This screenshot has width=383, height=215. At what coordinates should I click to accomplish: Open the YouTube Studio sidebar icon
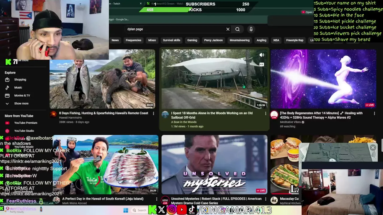click(x=7, y=131)
